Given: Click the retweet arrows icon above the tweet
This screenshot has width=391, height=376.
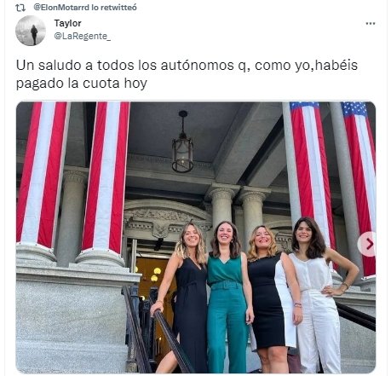Looking at the screenshot, I should click(x=20, y=8).
